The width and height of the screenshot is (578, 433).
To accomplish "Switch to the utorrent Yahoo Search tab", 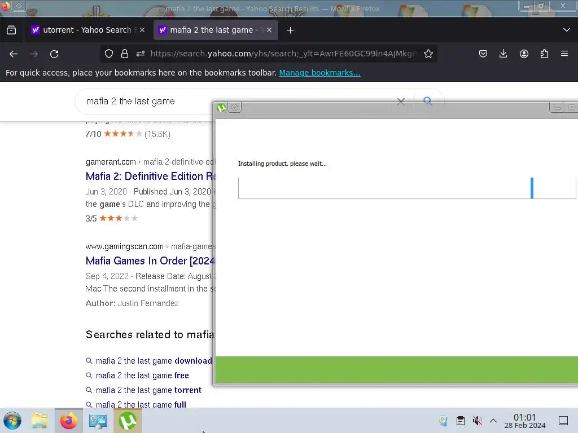I will tap(87, 30).
